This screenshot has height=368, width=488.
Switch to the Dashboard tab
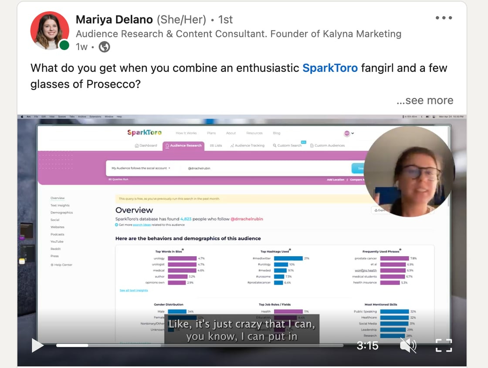[146, 145]
